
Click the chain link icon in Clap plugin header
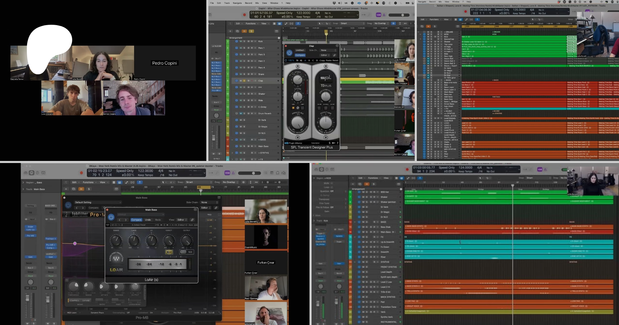pos(334,55)
